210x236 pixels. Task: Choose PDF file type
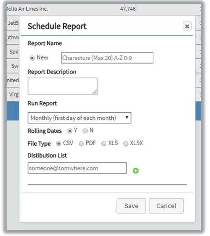pyautogui.click(x=81, y=144)
